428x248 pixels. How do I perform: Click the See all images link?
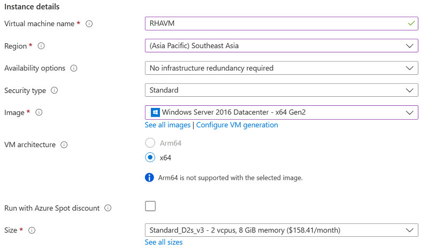coord(167,125)
